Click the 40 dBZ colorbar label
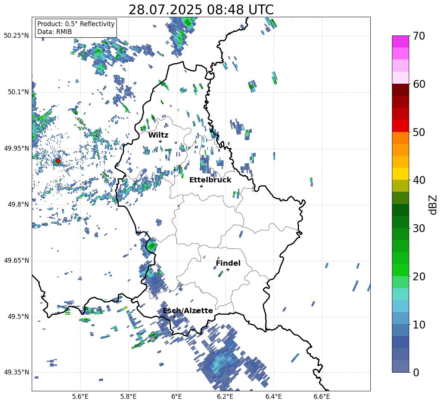The height and width of the screenshot is (404, 442). coord(418,180)
